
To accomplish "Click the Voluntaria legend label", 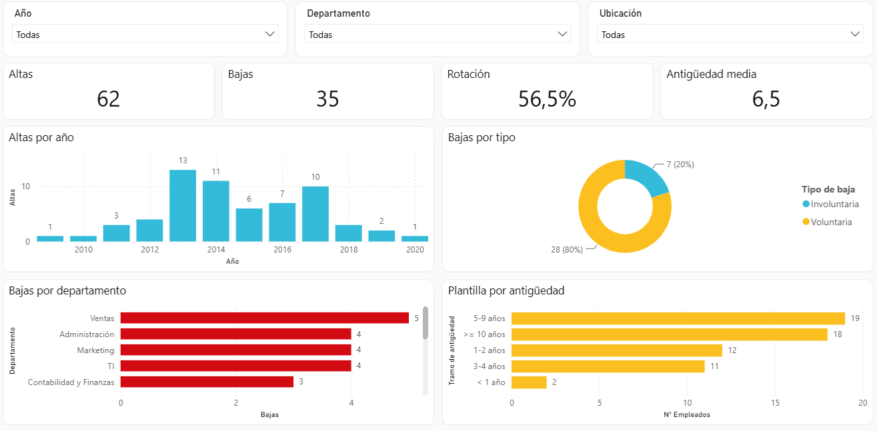I will 832,222.
